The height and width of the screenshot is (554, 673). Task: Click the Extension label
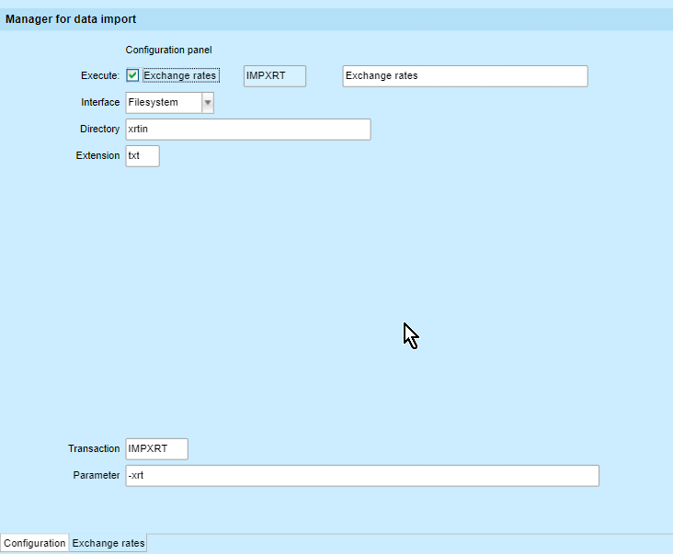(97, 155)
